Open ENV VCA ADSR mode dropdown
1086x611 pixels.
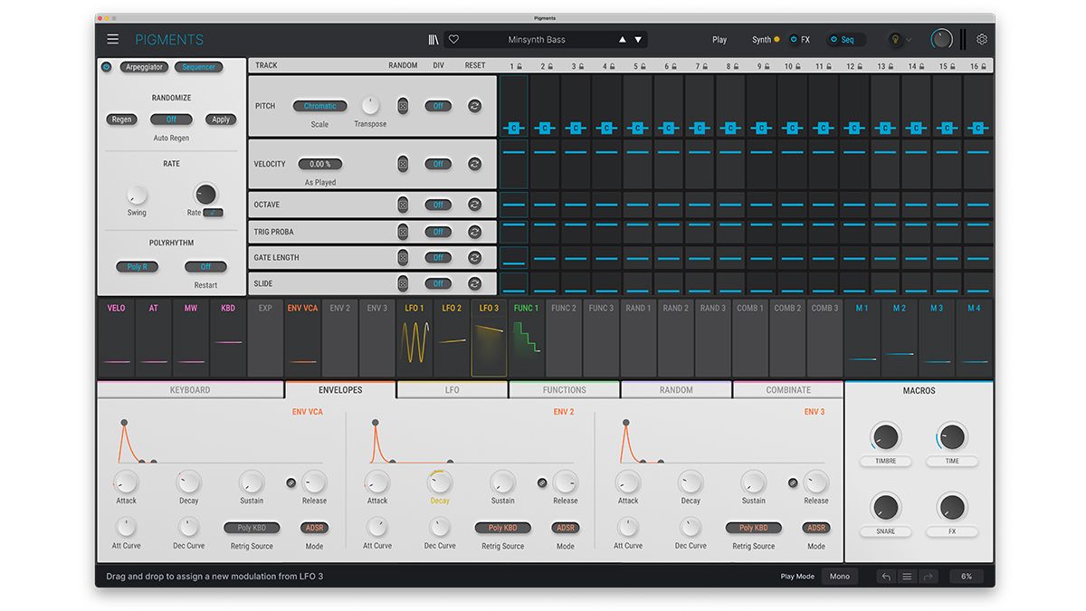point(314,528)
